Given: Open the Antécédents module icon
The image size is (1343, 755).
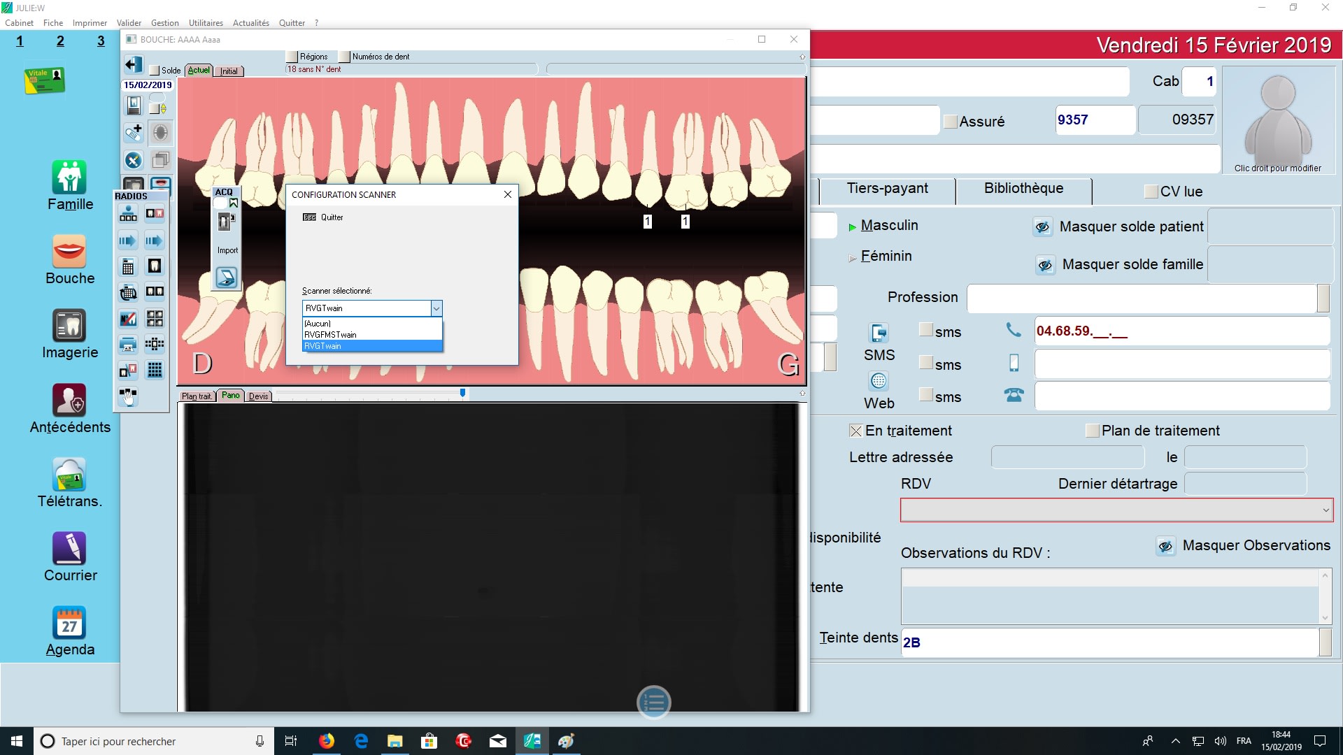Looking at the screenshot, I should [69, 401].
